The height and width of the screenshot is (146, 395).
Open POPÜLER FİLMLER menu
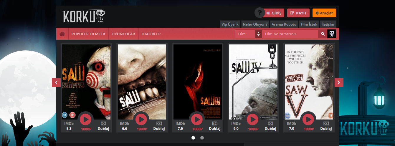[88, 34]
